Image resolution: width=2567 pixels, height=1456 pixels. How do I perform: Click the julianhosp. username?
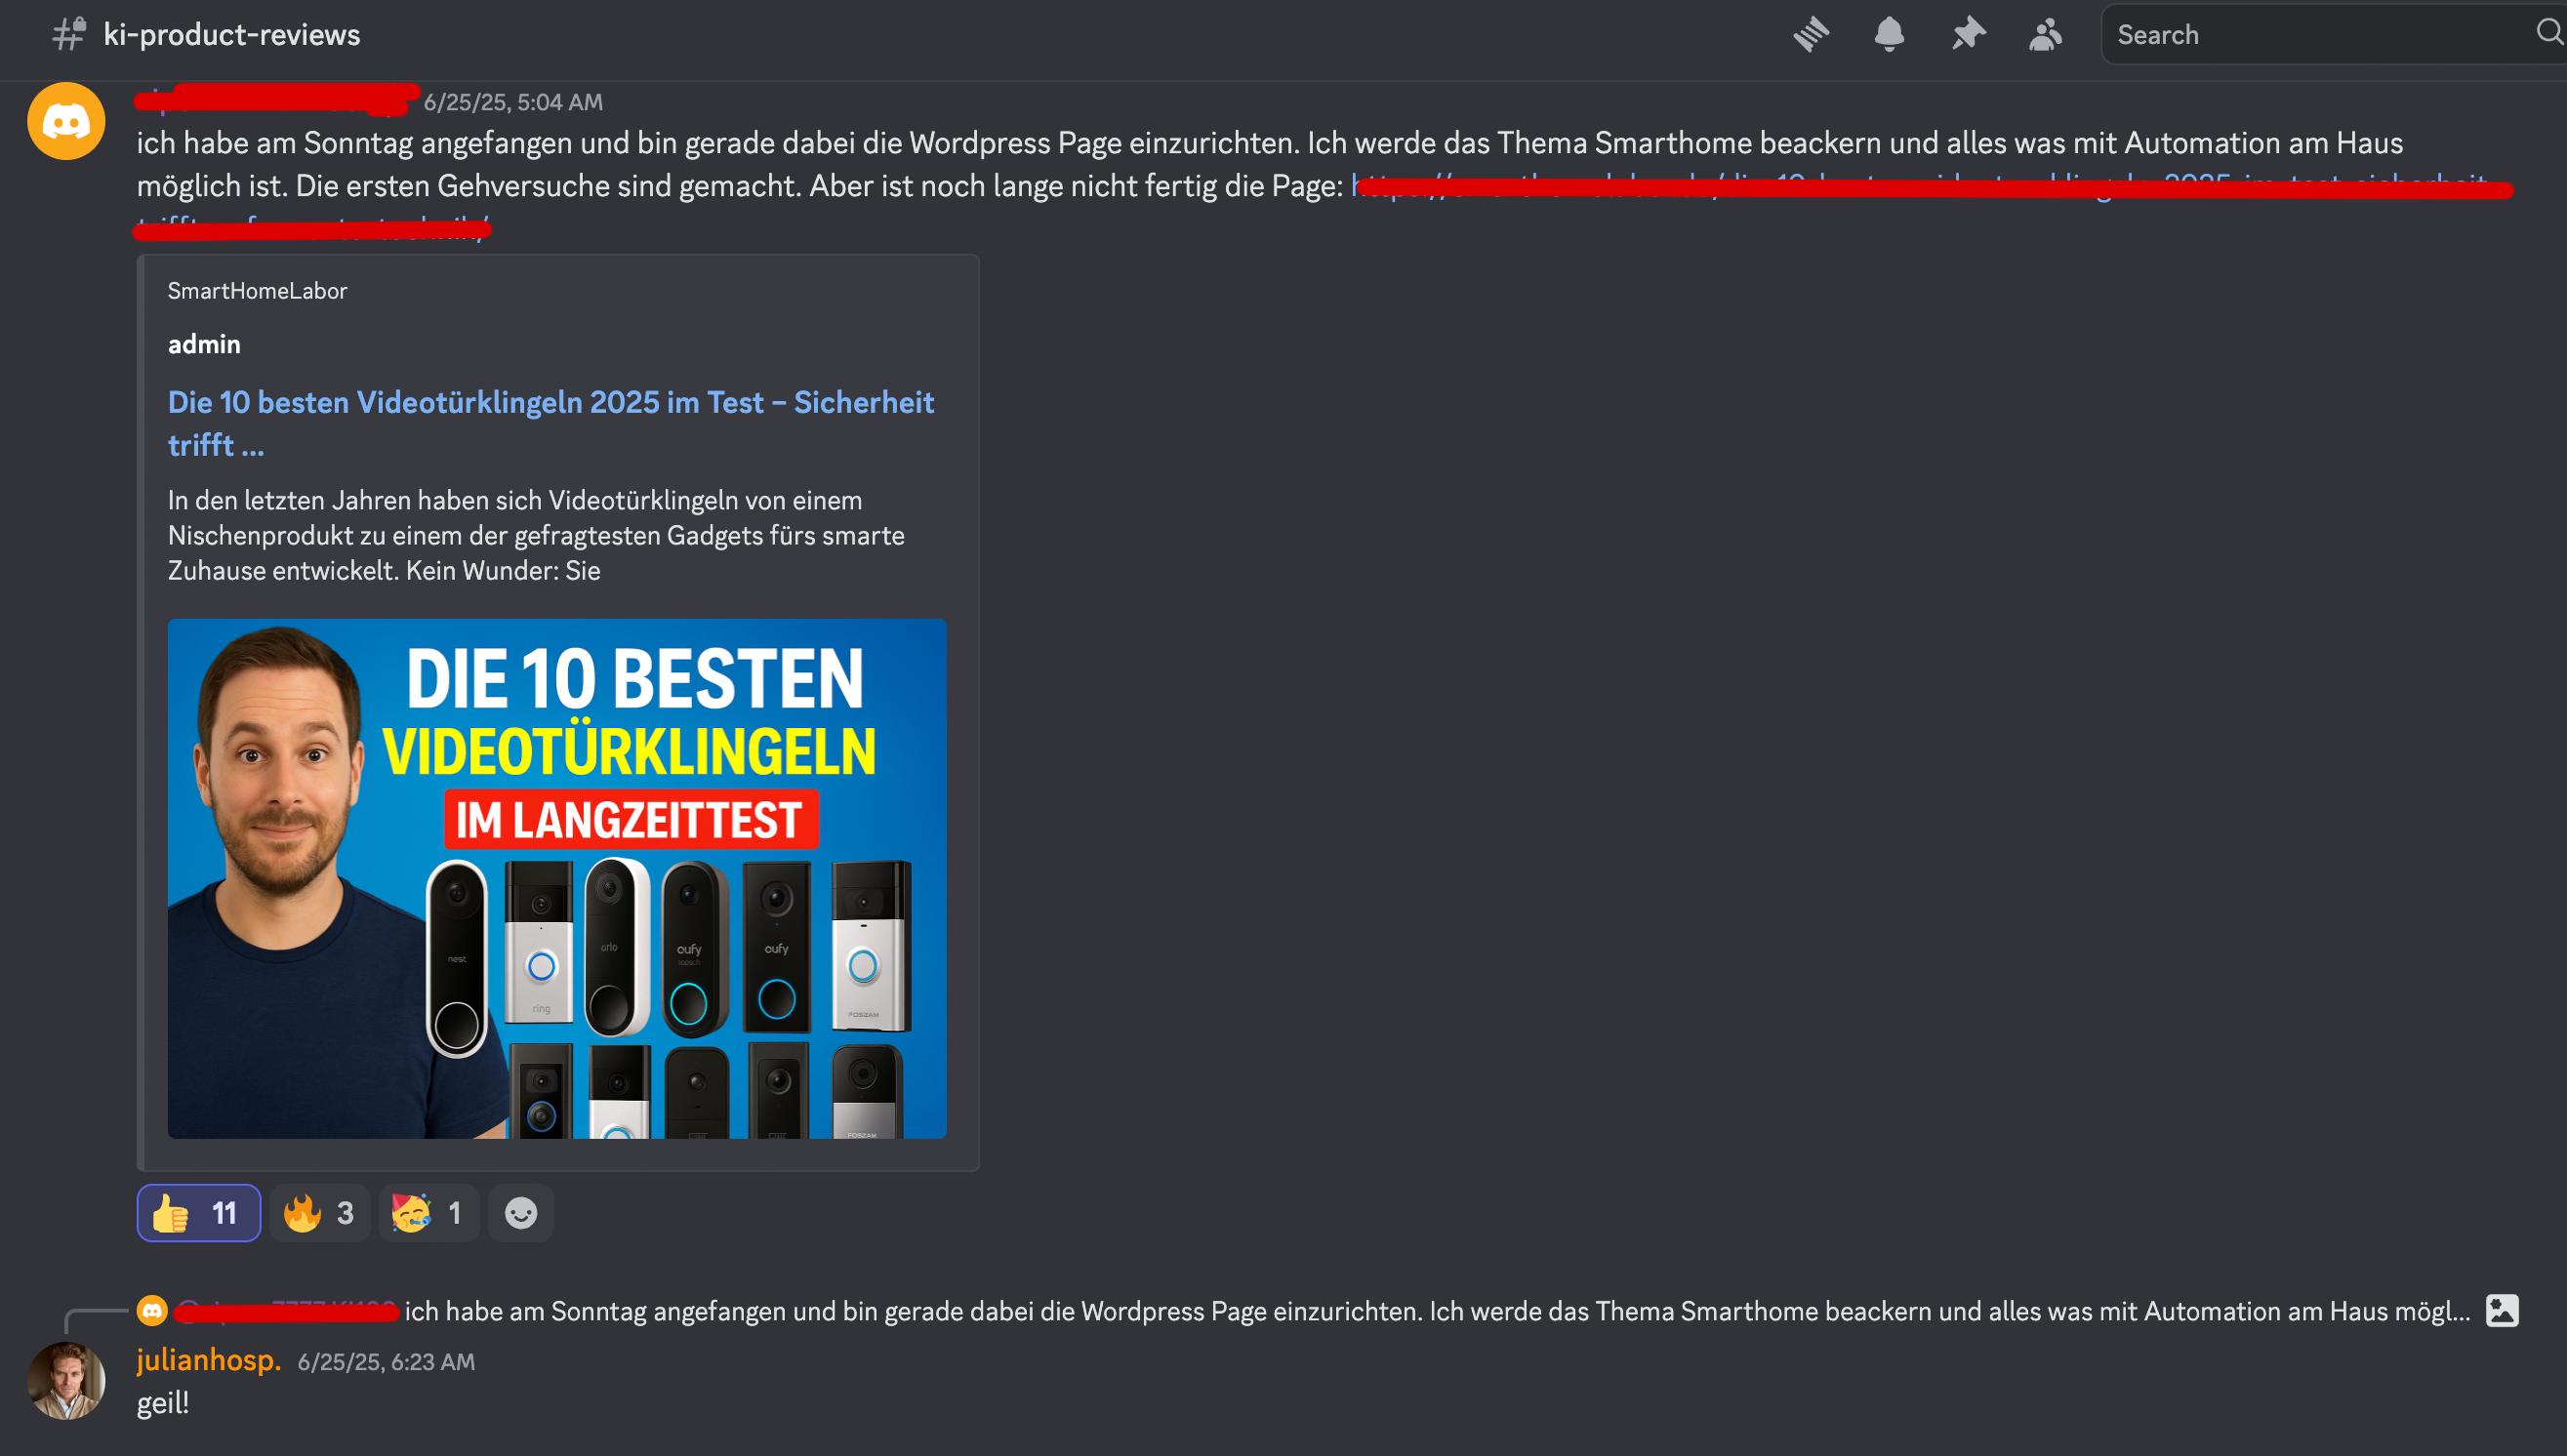pos(208,1360)
